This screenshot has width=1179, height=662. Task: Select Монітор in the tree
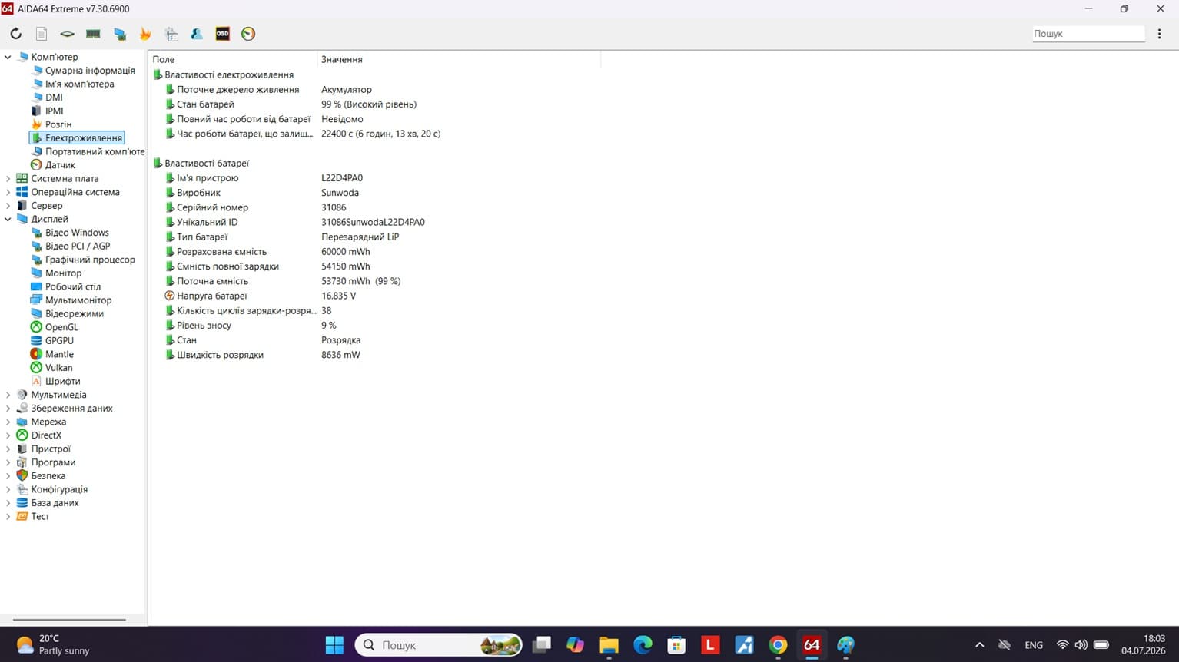click(x=63, y=273)
